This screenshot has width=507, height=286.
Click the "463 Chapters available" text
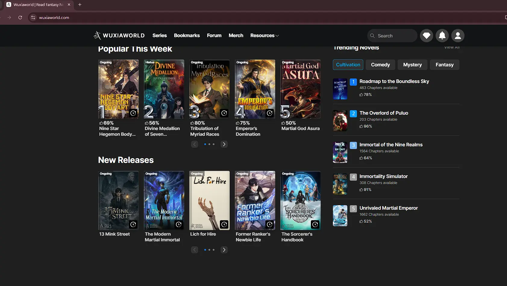[x=378, y=88]
